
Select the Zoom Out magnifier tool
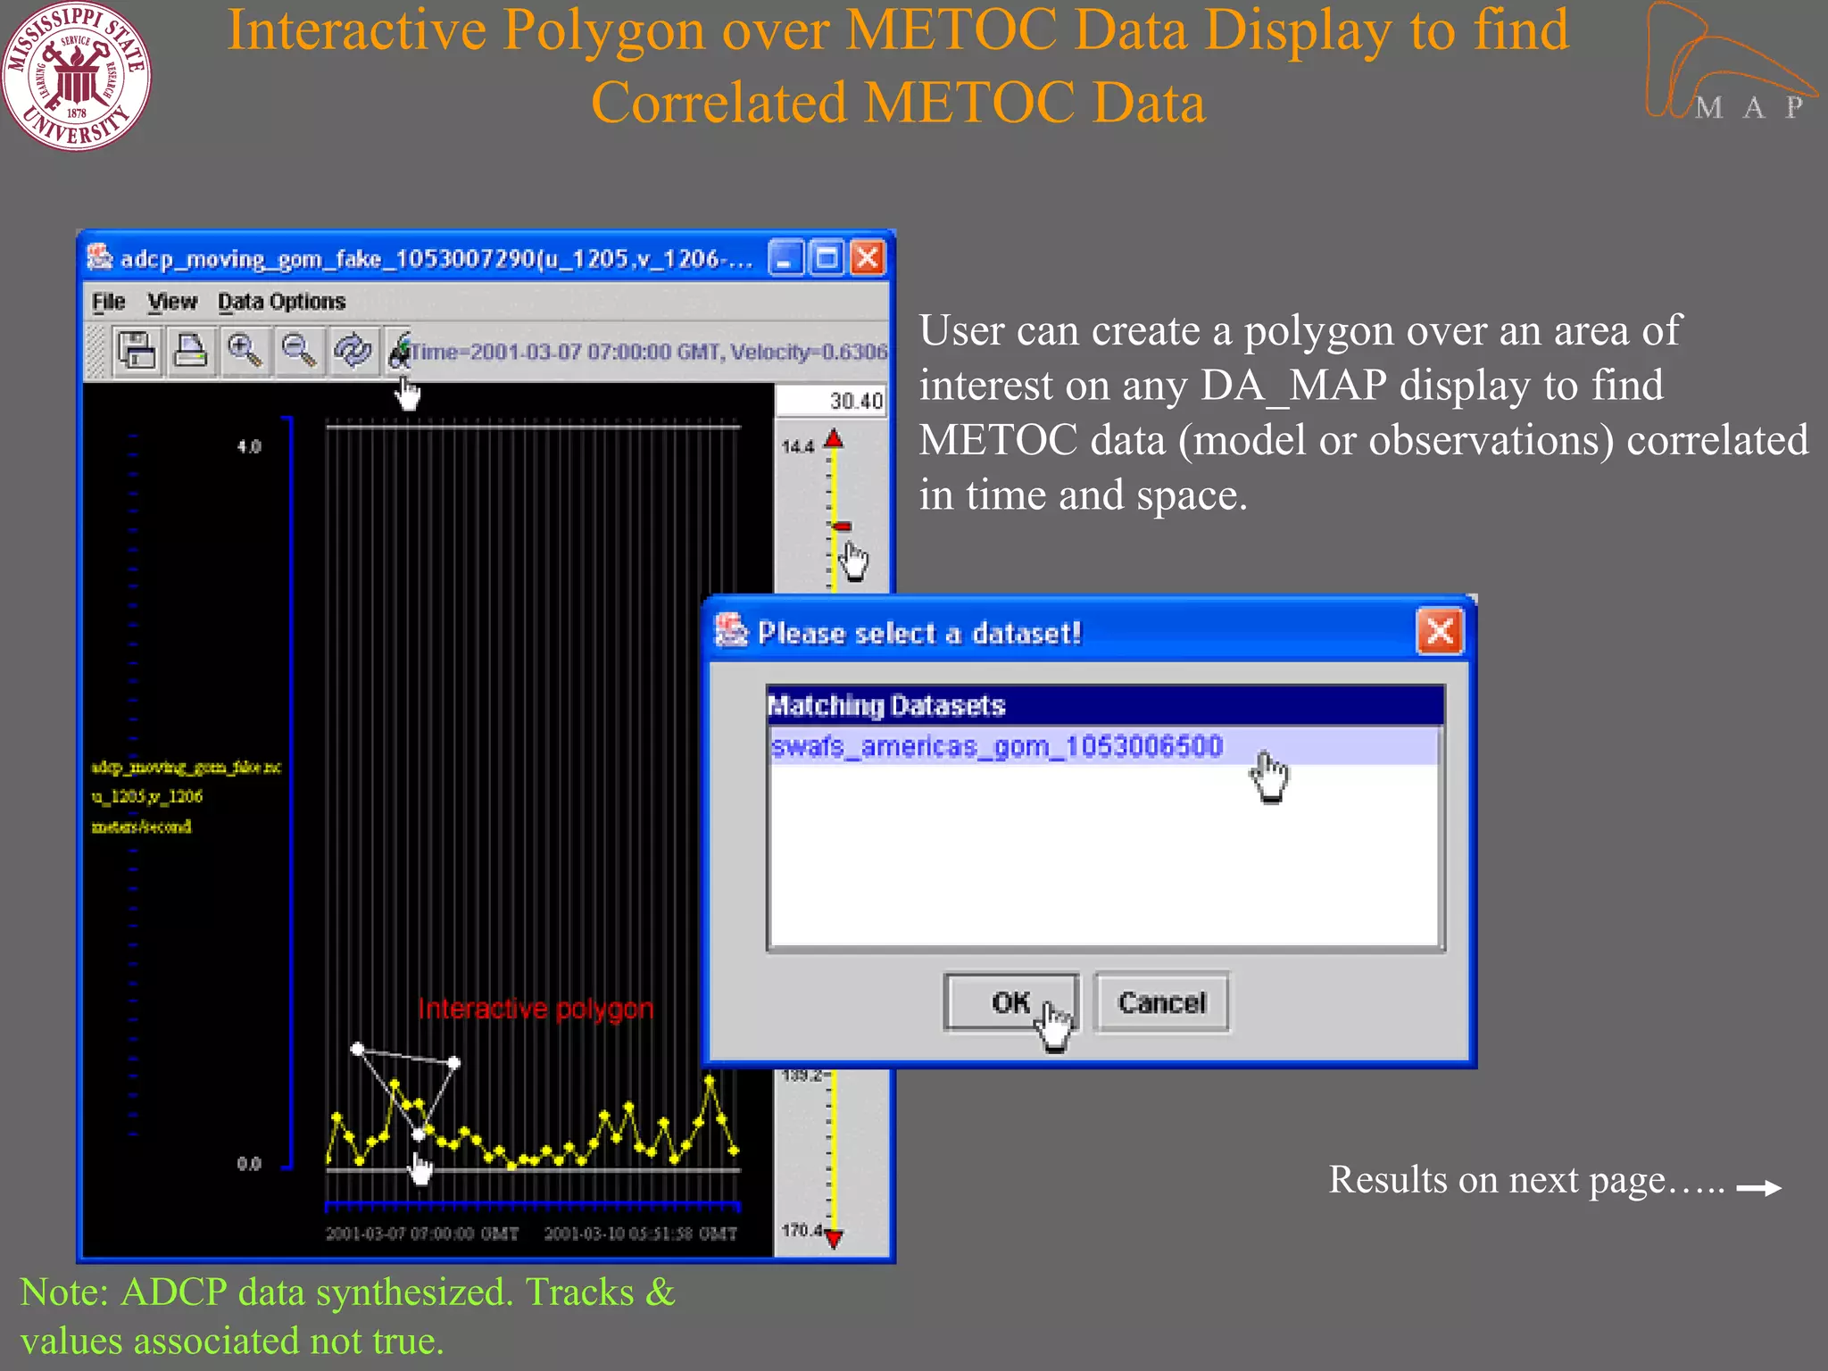point(299,351)
